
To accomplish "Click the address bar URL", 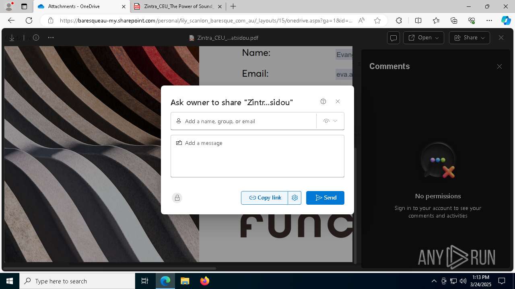I will point(206,20).
